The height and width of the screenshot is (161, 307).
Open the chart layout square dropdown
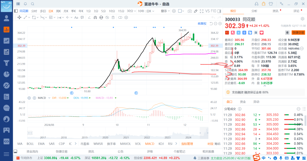pos(181,11)
